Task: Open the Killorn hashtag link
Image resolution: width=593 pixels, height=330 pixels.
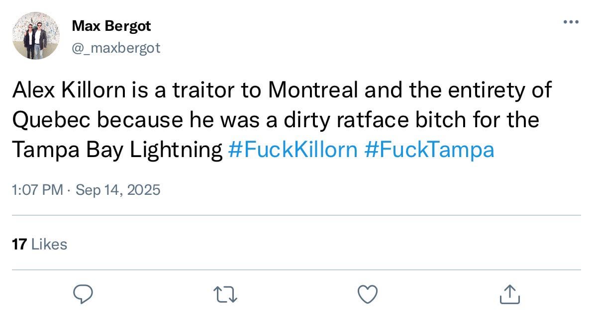Action: tap(293, 149)
